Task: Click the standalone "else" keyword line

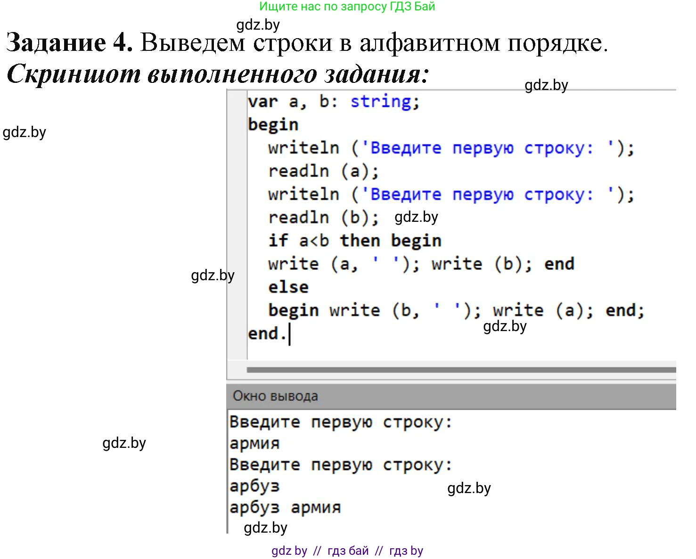Action: coord(288,287)
